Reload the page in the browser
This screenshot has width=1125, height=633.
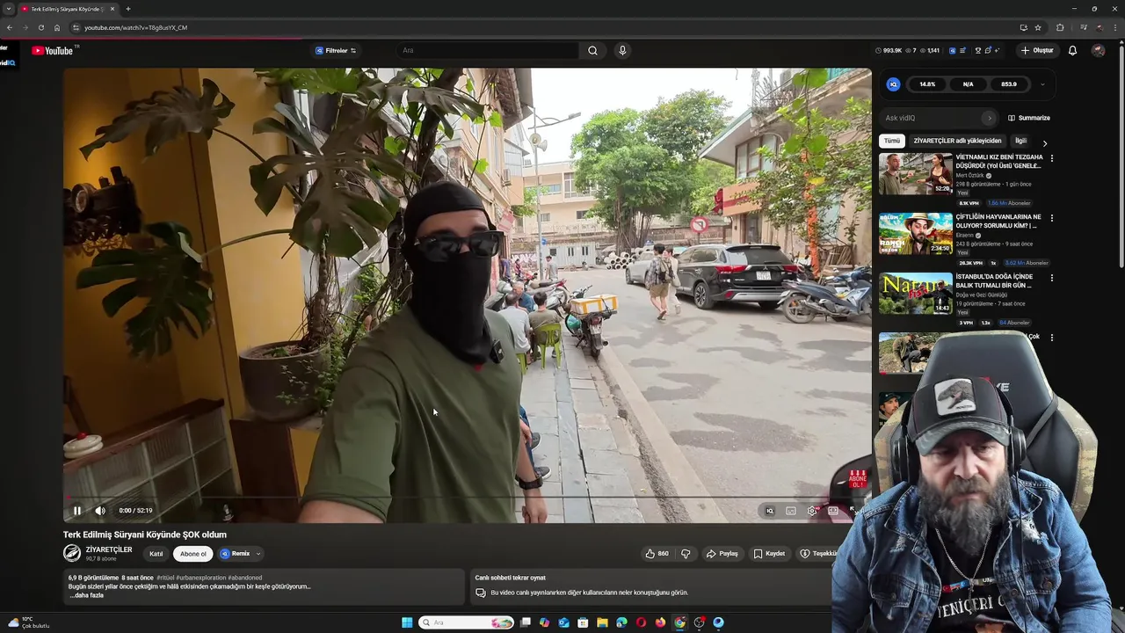tap(40, 27)
